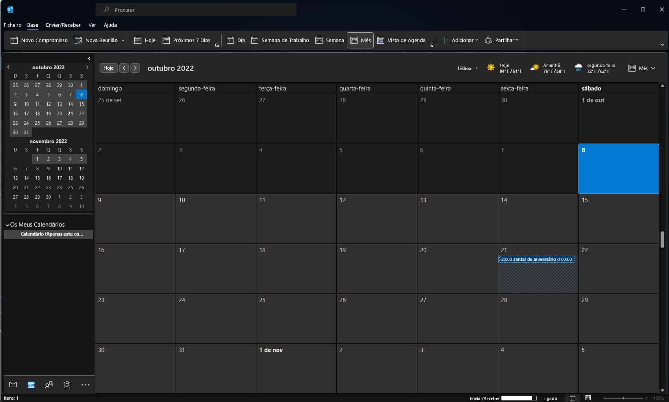Collapse the Os Meus Calendários group
This screenshot has width=669, height=402.
[7, 225]
